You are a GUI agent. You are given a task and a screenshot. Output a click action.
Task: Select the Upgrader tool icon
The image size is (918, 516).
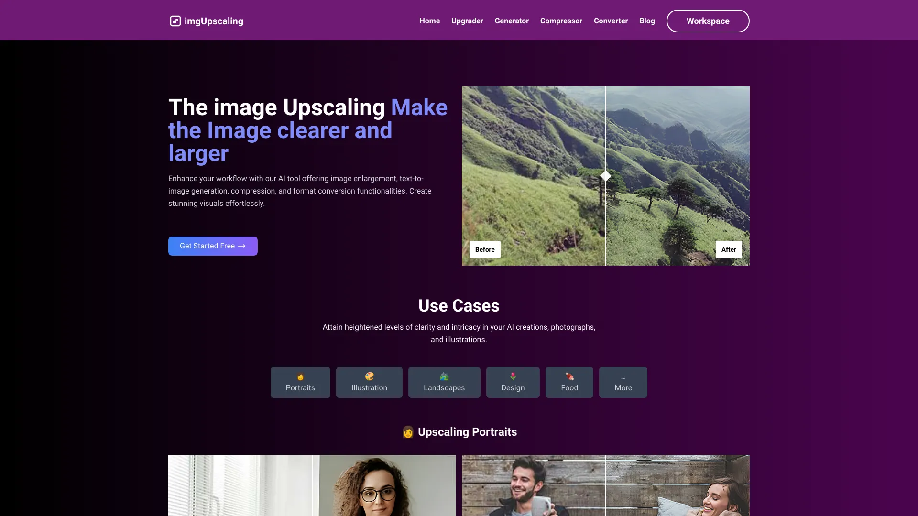click(x=467, y=21)
